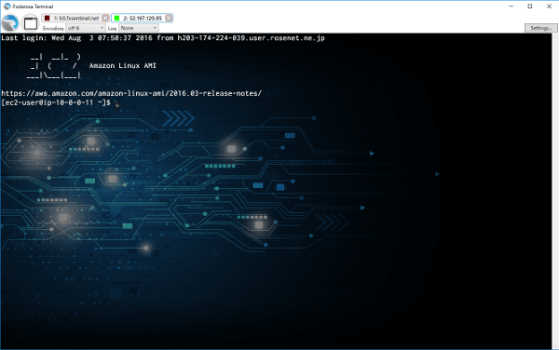
Task: Click the Last login line in terminal
Action: [163, 38]
